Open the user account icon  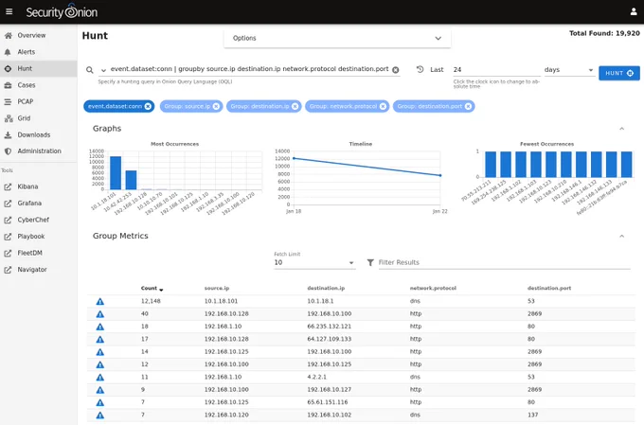click(634, 11)
